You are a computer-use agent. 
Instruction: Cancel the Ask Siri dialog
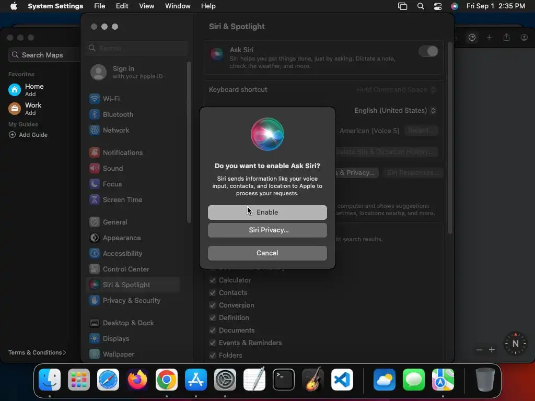267,253
